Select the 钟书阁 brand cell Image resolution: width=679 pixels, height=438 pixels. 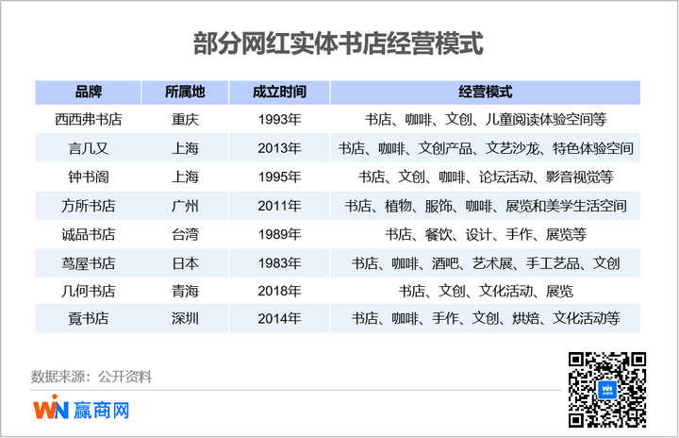[89, 177]
